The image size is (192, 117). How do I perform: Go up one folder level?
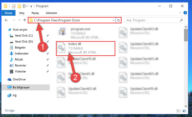click(x=25, y=20)
